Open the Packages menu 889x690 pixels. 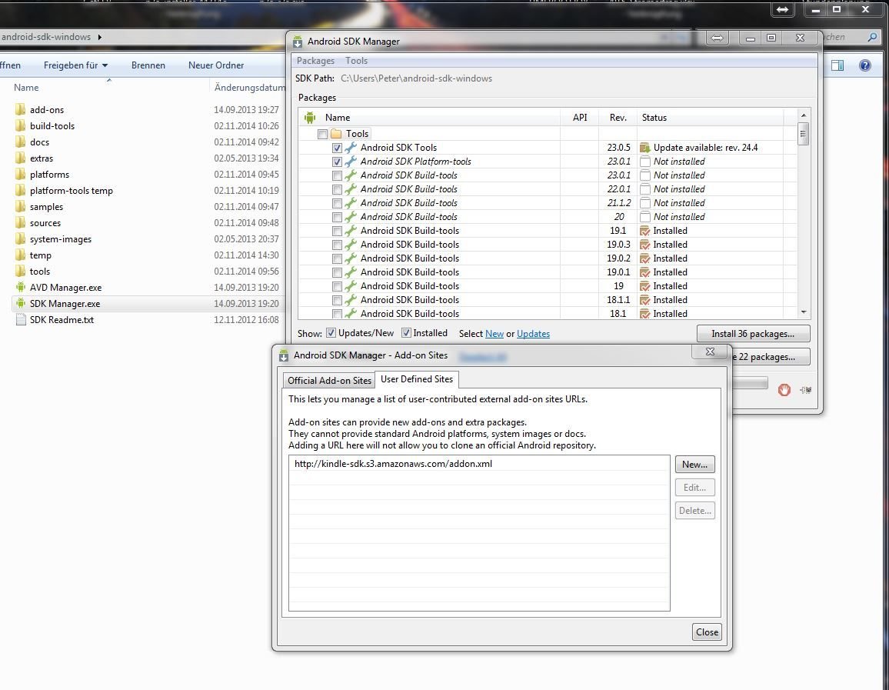pos(315,61)
